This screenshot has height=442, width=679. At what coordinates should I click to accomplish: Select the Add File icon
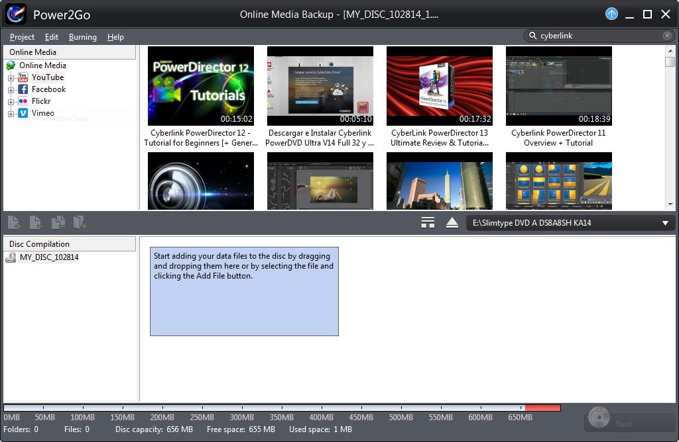click(14, 222)
